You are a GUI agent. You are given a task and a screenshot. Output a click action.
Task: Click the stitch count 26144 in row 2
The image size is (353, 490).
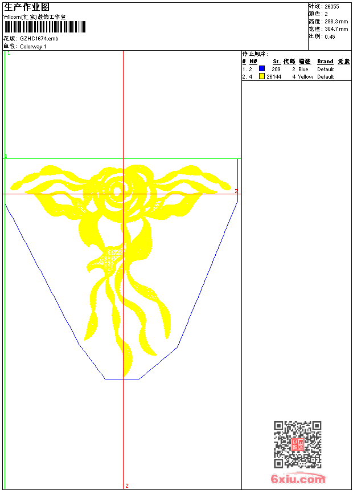click(274, 77)
